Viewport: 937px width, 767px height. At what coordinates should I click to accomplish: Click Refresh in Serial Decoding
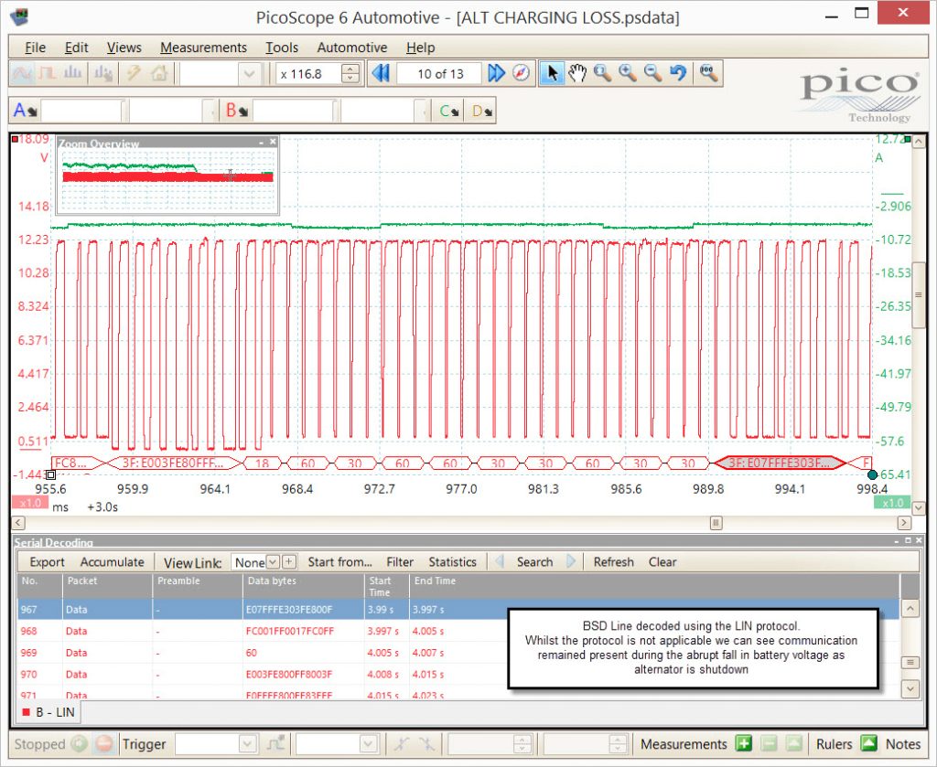click(x=613, y=561)
